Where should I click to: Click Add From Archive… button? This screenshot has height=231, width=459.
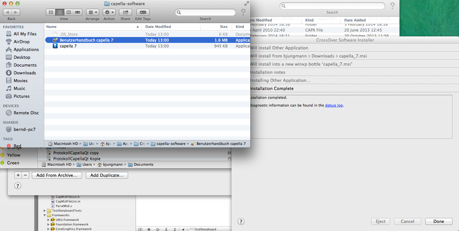[x=57, y=175]
